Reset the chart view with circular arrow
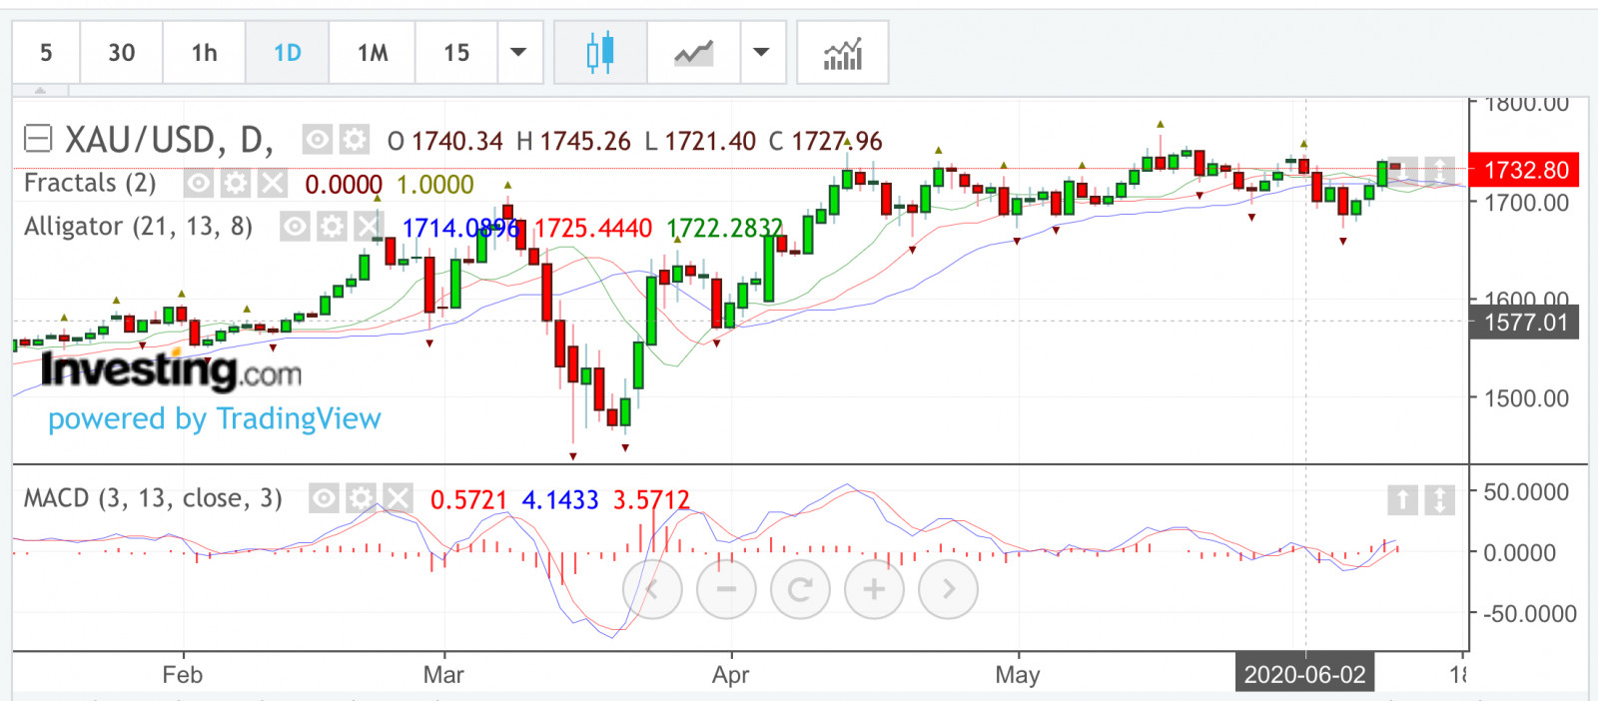The image size is (1598, 701). [x=800, y=589]
